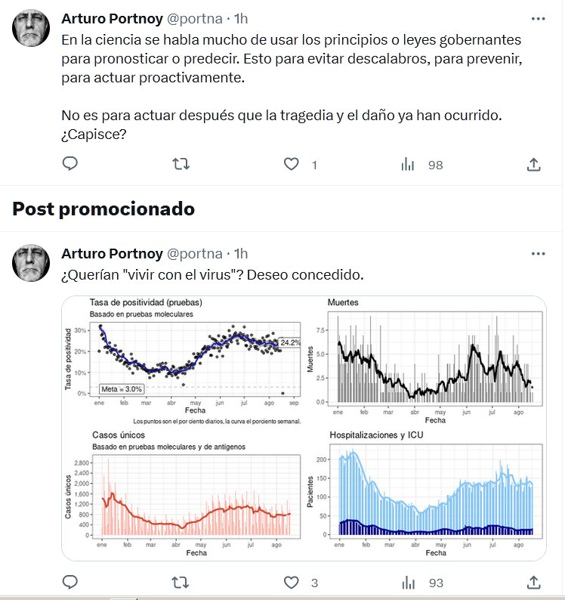View analytics of second post showing 93

(x=408, y=582)
